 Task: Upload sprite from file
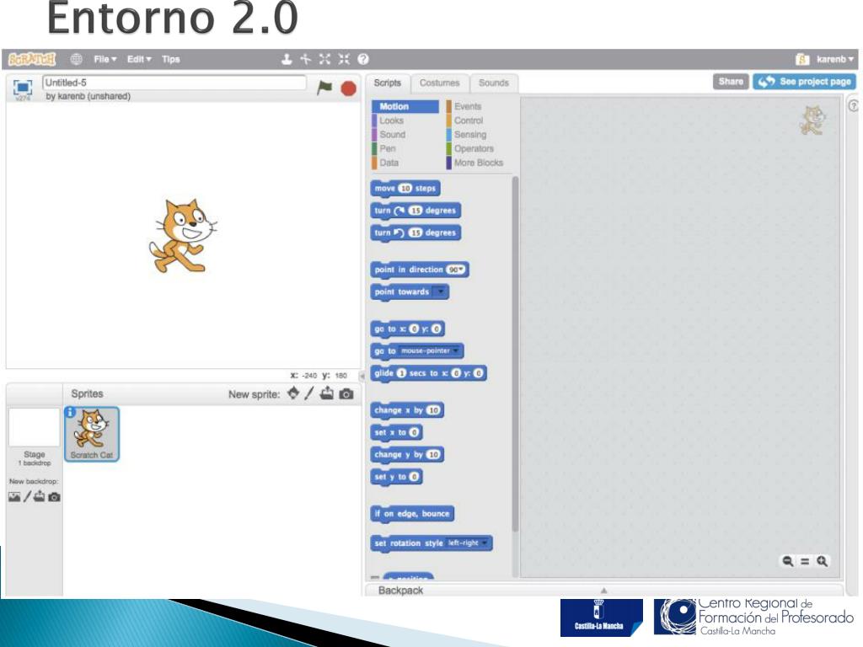point(327,393)
